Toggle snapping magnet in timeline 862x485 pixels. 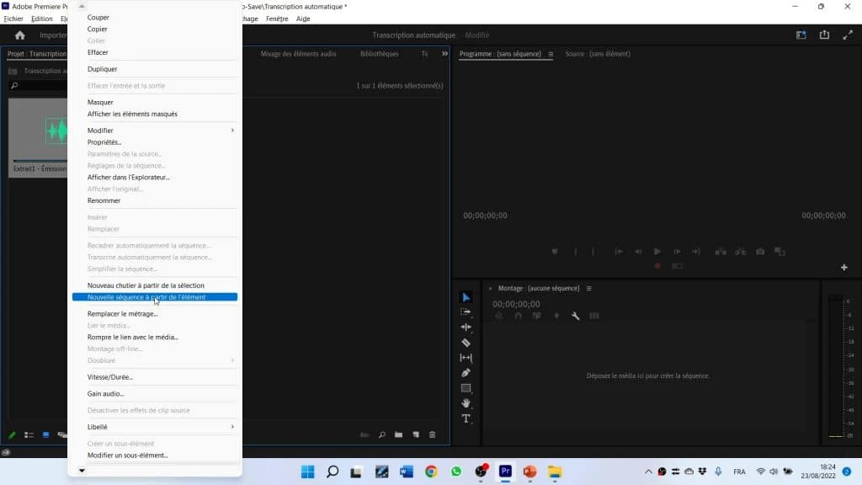(518, 317)
